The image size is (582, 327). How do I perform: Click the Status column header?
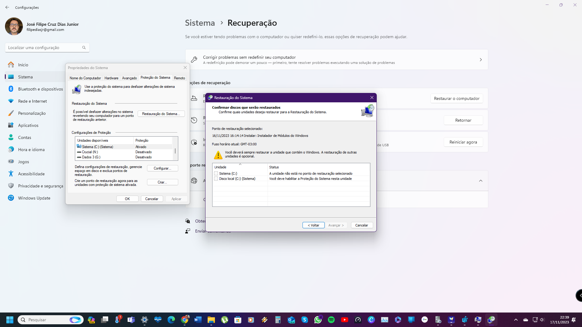click(319, 167)
